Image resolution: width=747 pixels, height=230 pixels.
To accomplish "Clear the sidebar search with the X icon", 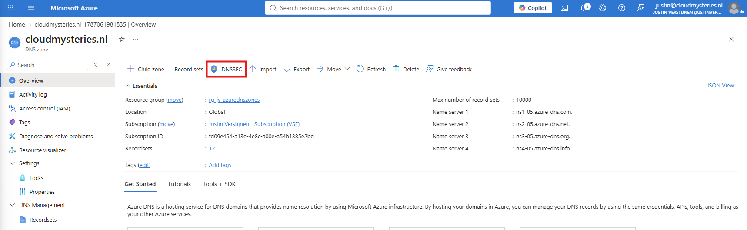I will coord(95,65).
